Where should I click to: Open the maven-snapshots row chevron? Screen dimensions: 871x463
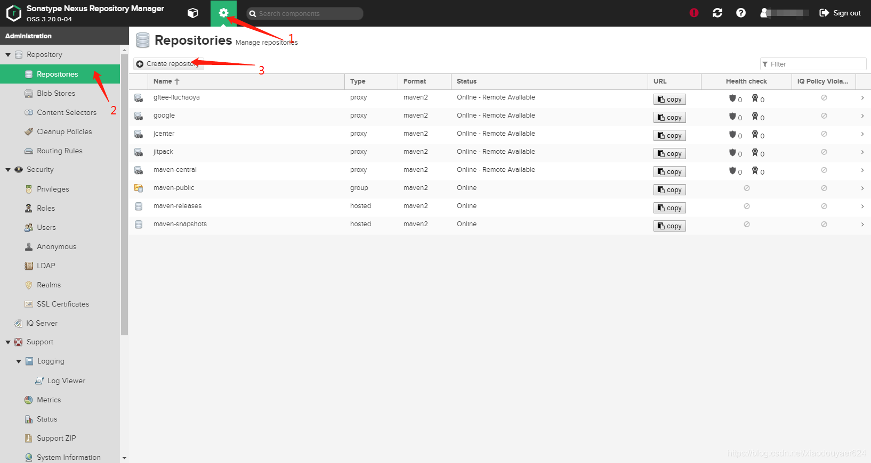tap(862, 225)
